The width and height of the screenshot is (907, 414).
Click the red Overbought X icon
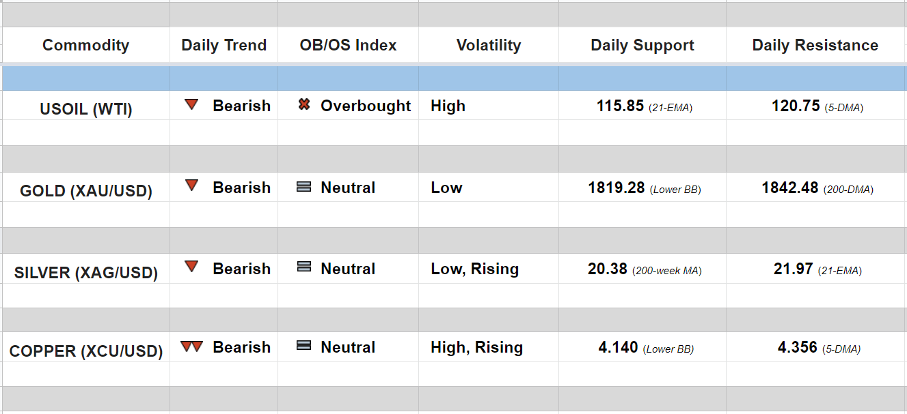pyautogui.click(x=304, y=105)
